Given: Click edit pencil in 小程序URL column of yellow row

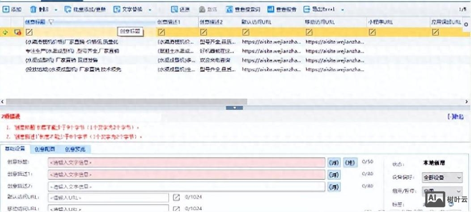Looking at the screenshot, I should point(372,32).
